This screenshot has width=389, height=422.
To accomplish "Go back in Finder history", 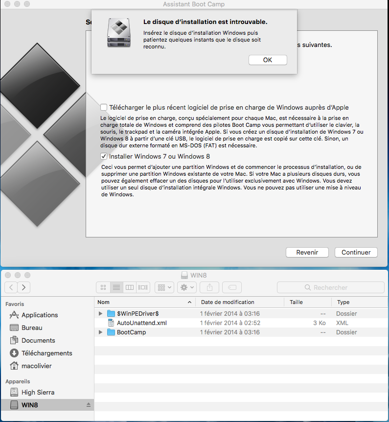I will point(11,287).
